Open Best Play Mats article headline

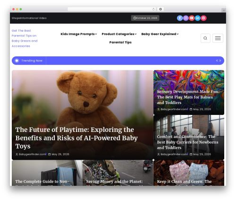click(x=188, y=97)
